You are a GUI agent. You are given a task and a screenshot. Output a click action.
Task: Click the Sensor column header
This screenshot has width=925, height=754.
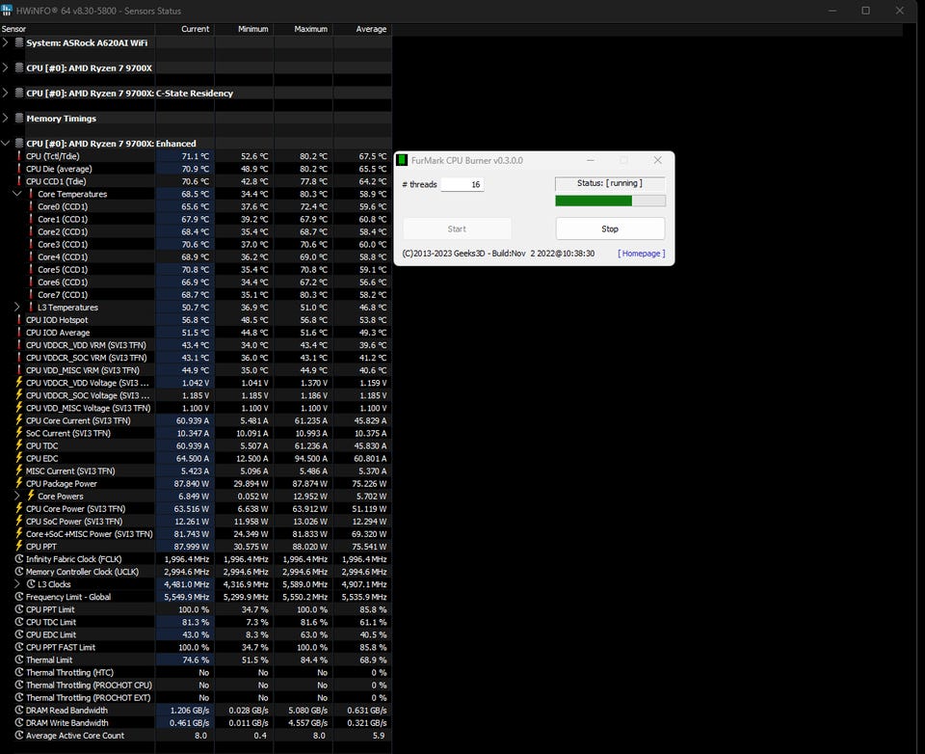point(77,29)
